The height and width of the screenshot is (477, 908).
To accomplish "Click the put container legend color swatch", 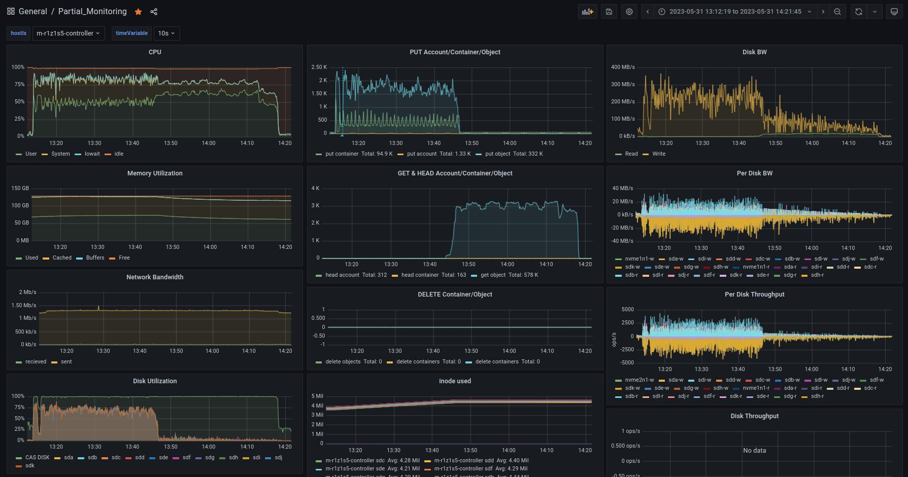I will pos(319,154).
